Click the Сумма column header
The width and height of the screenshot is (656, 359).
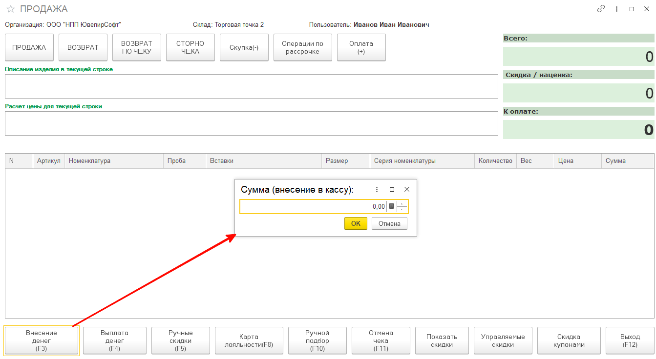tap(628, 161)
